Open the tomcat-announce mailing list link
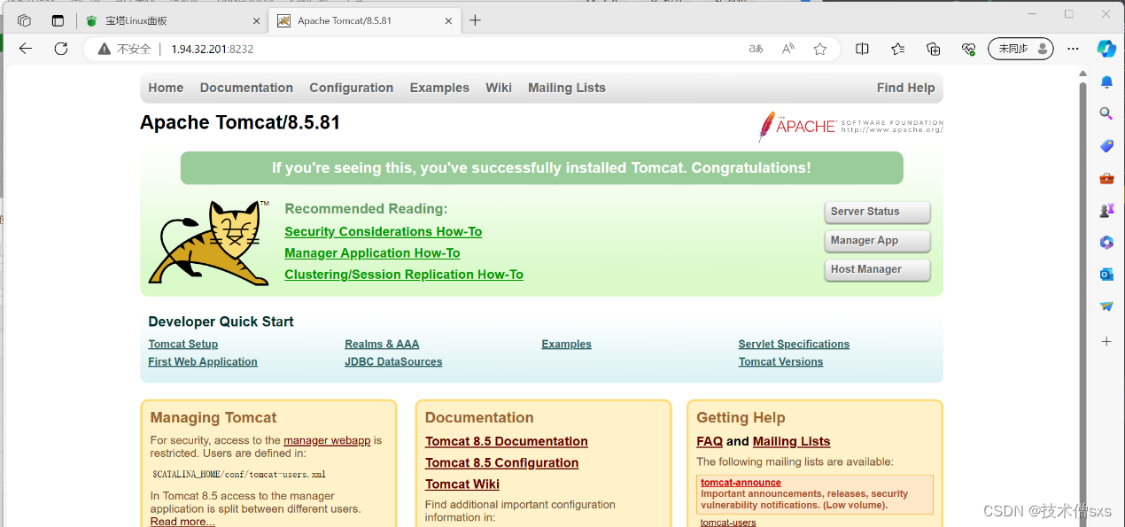This screenshot has width=1125, height=527. pos(741,483)
